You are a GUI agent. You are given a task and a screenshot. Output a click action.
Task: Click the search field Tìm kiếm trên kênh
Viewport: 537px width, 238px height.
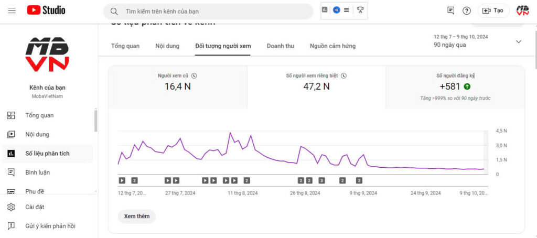click(x=215, y=11)
